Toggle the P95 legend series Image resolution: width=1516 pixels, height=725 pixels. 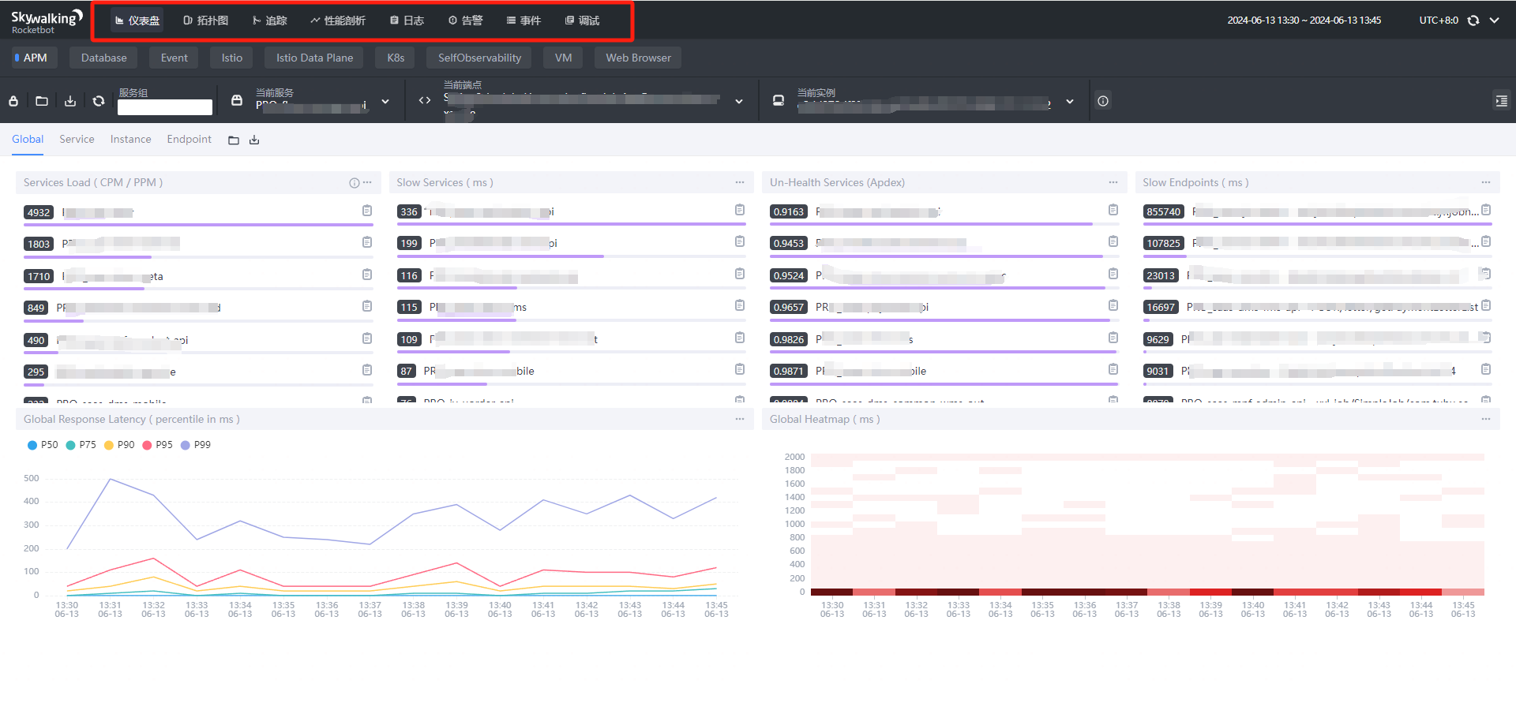pyautogui.click(x=158, y=445)
